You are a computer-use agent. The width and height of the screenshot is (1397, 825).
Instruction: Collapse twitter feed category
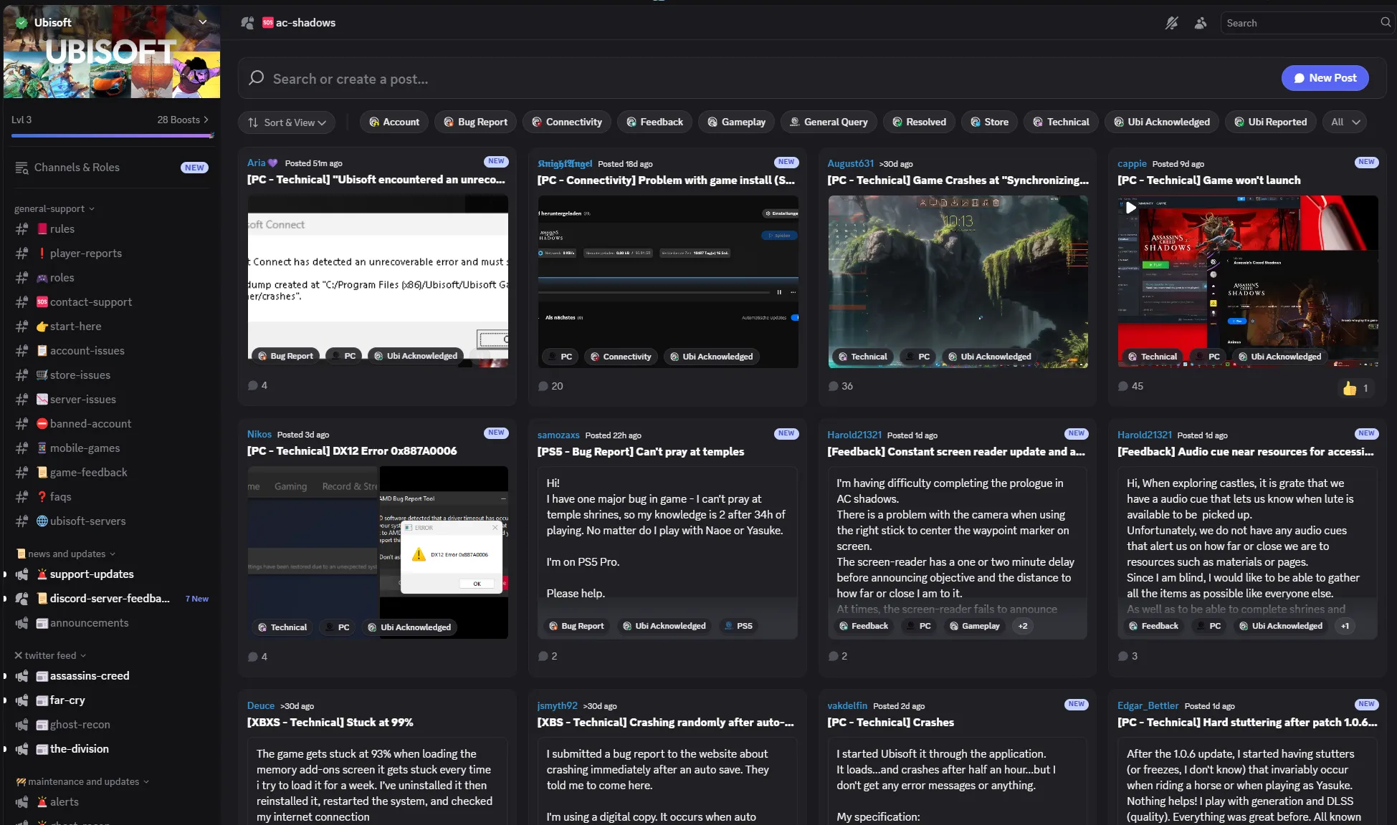pyautogui.click(x=50, y=656)
